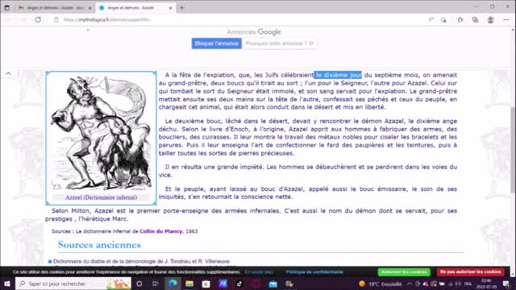Click the Dictionnaire du diable source entry

coord(141,261)
